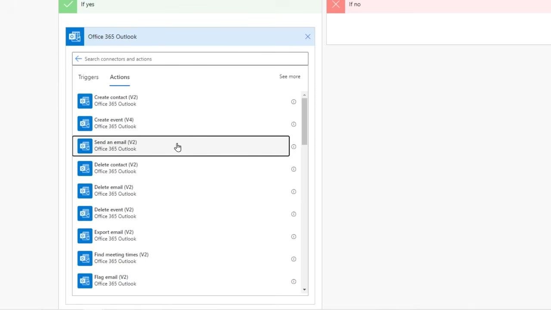Show info for Delete event (V2)

[294, 214]
